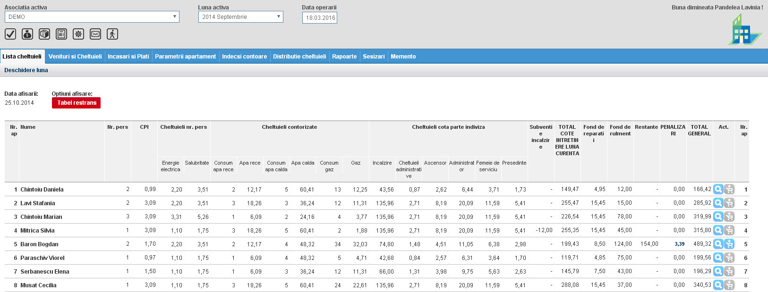This screenshot has width=768, height=292.
Task: Go to the Rapoarte tab
Action: (x=344, y=57)
